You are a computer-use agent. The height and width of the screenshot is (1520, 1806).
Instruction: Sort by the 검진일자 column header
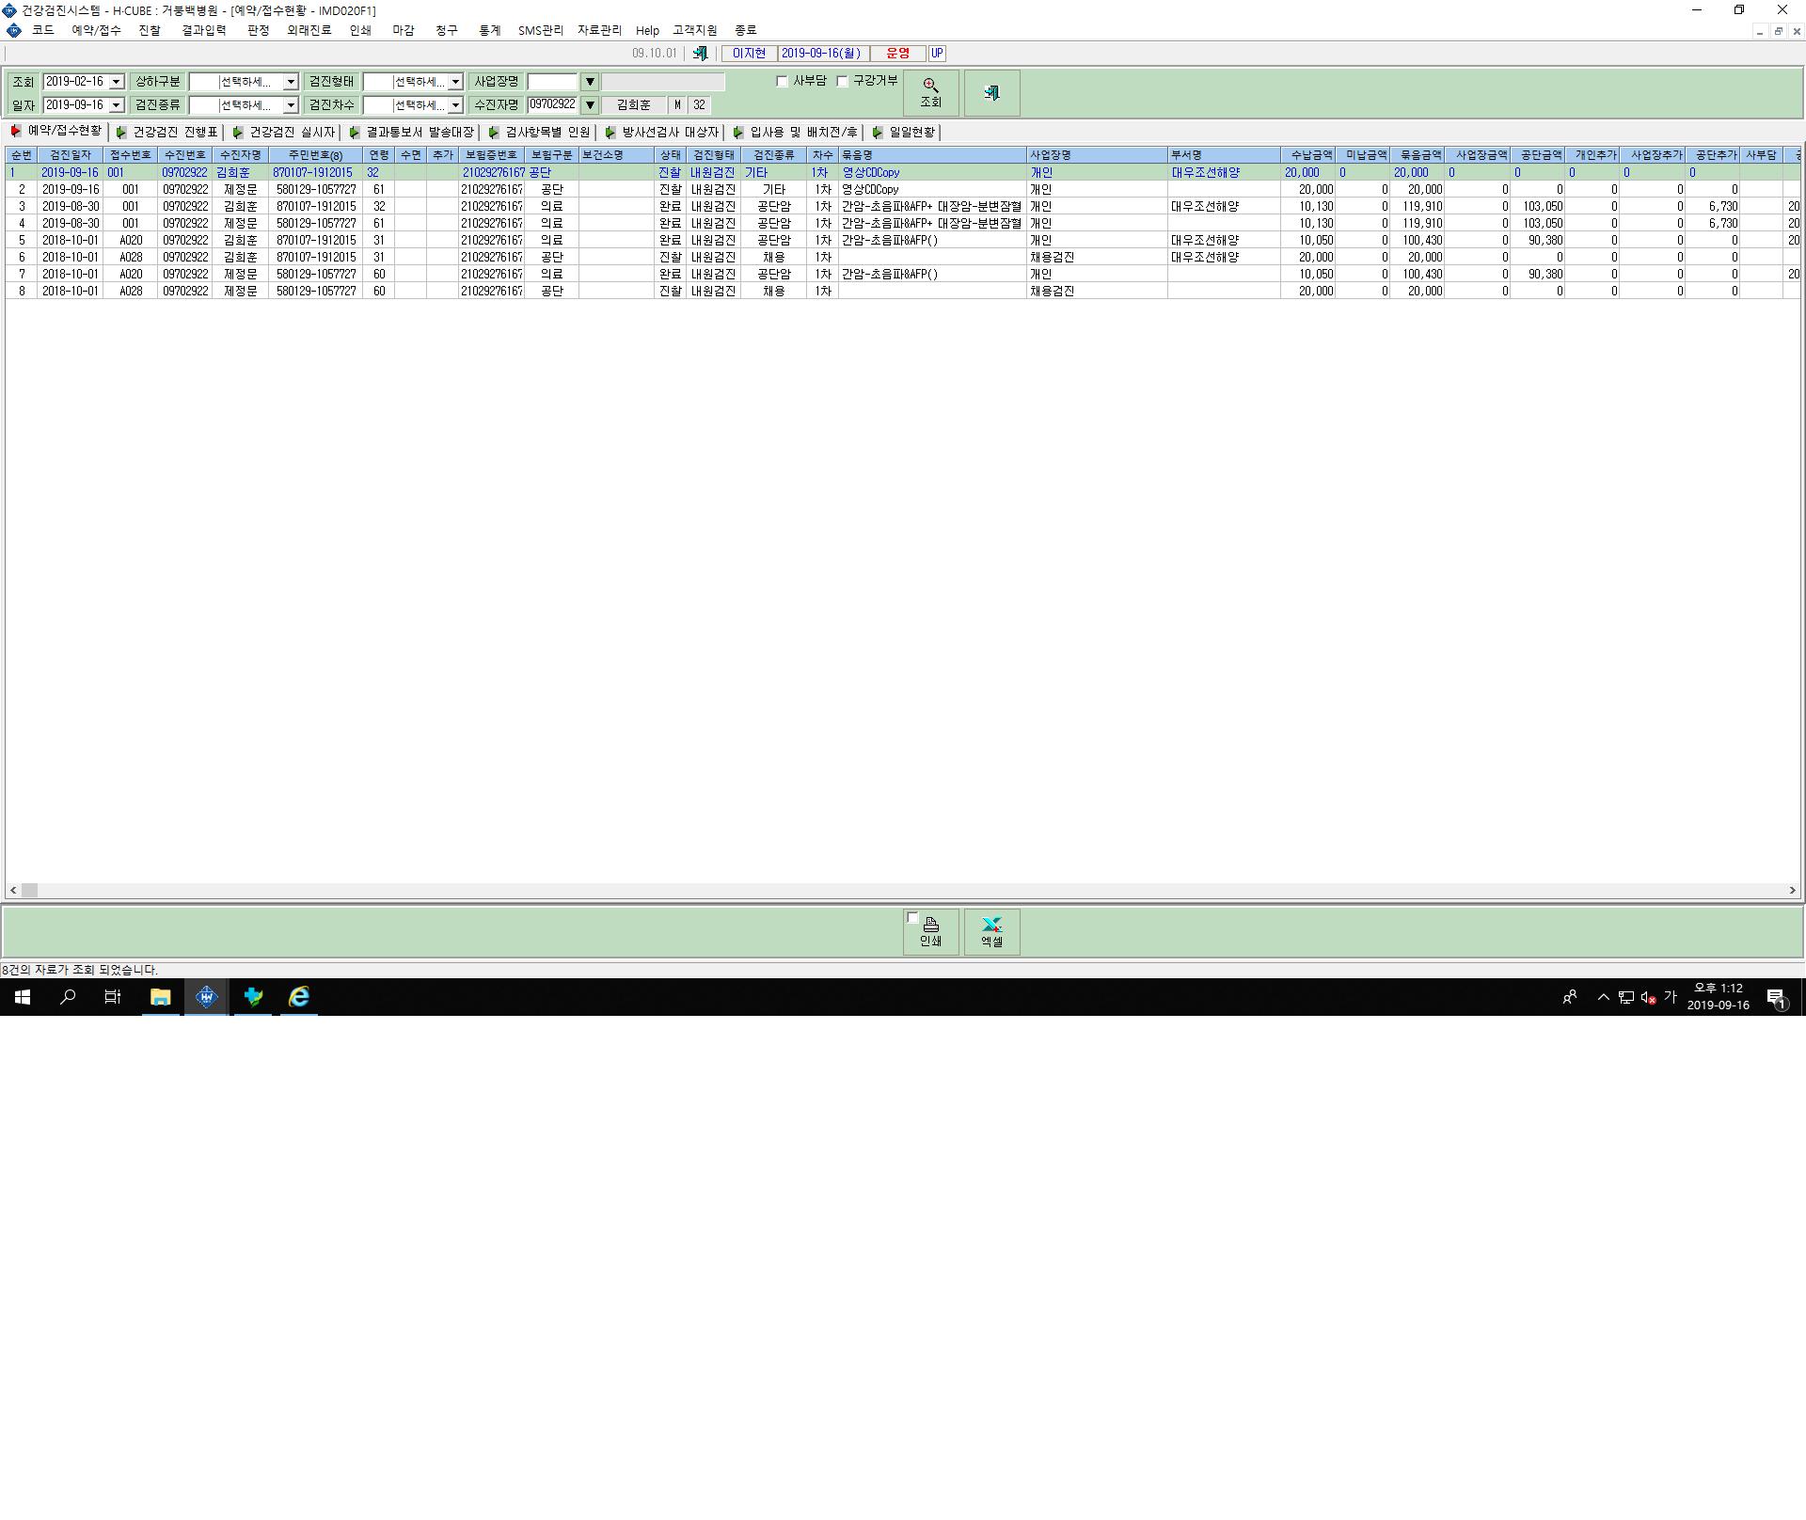(x=71, y=155)
